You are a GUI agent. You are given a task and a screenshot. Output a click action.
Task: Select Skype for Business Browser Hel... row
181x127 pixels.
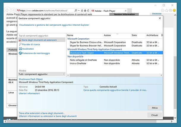click(x=115, y=45)
